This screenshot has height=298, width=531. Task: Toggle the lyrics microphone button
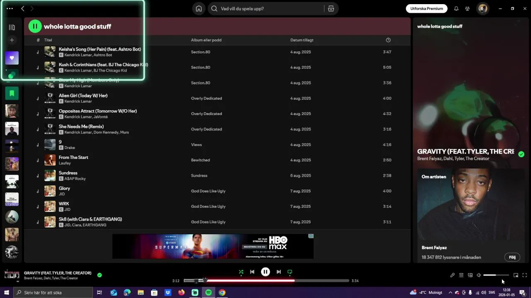tap(452, 275)
